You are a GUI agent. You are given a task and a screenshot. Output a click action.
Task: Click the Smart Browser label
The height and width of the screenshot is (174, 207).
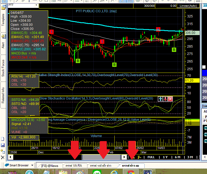coord(19,165)
